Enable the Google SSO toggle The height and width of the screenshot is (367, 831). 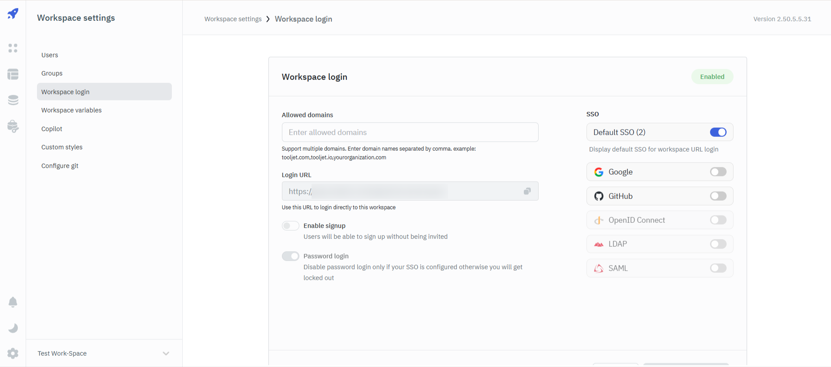[718, 172]
